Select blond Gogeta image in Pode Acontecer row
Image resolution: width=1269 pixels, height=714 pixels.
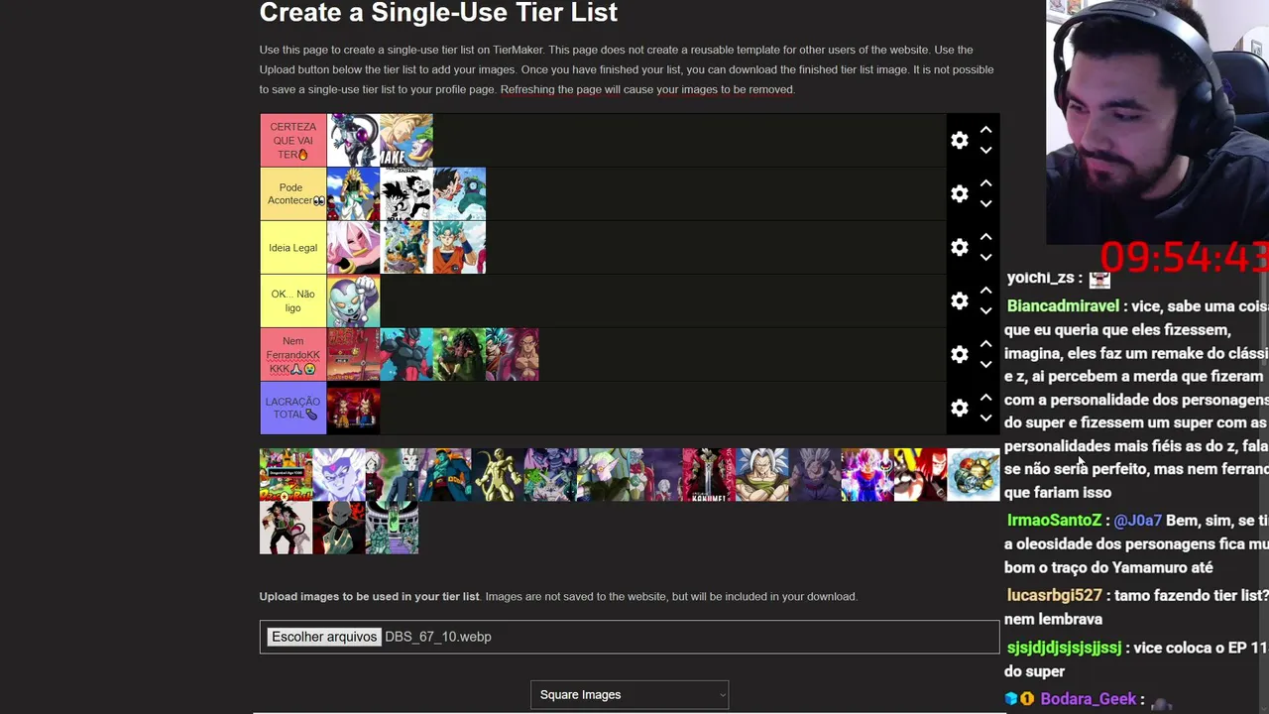pos(353,194)
